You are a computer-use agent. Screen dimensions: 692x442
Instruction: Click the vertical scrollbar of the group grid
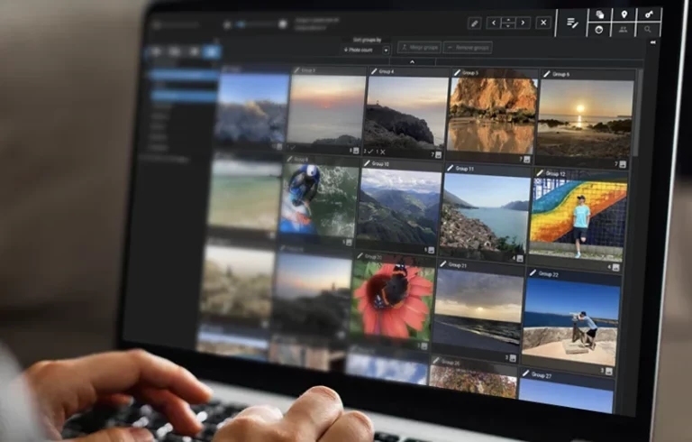point(635,113)
